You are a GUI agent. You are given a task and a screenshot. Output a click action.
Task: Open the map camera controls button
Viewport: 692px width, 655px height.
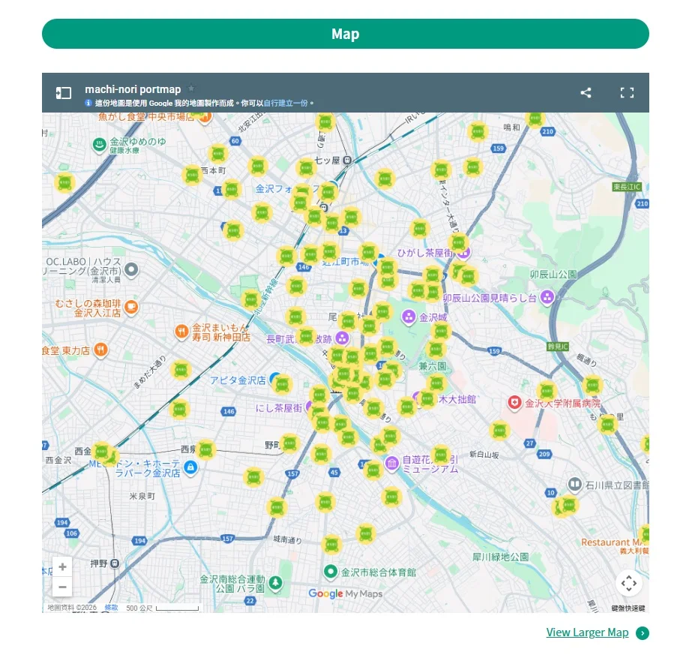coord(628,583)
